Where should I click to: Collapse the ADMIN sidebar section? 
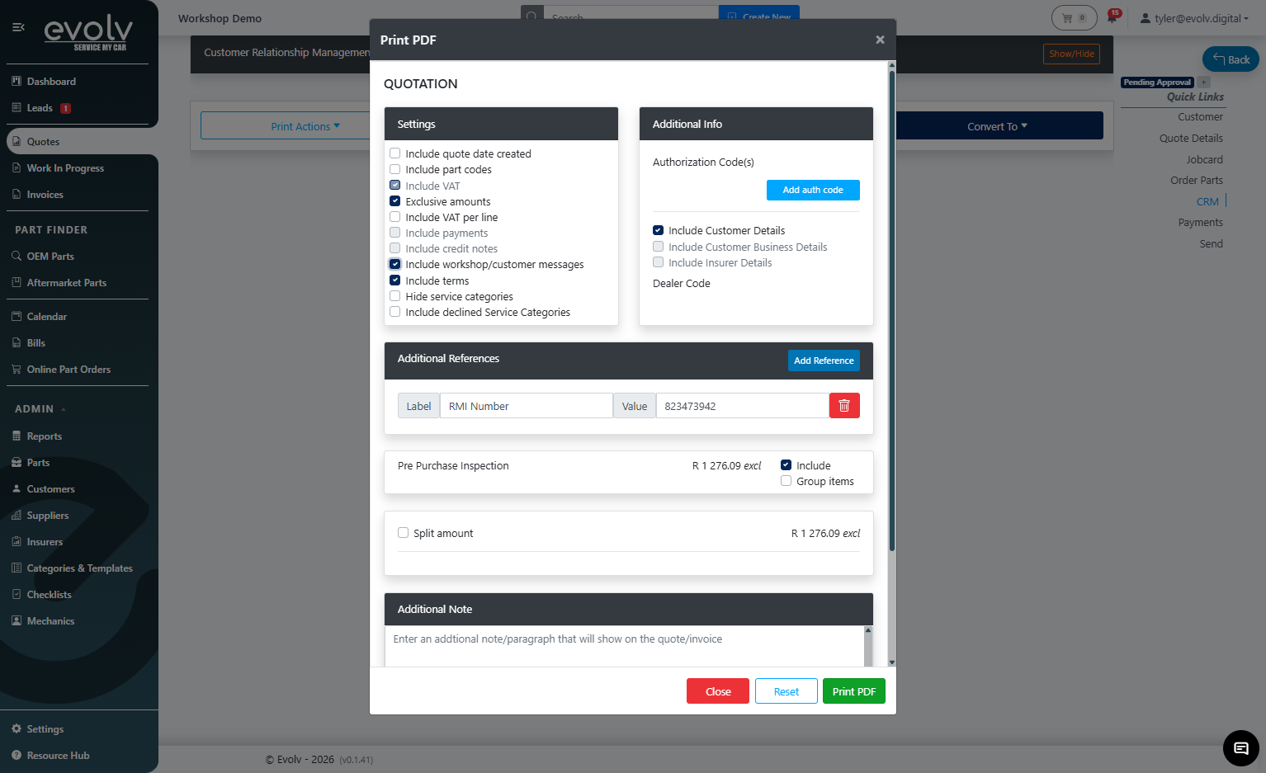40,409
